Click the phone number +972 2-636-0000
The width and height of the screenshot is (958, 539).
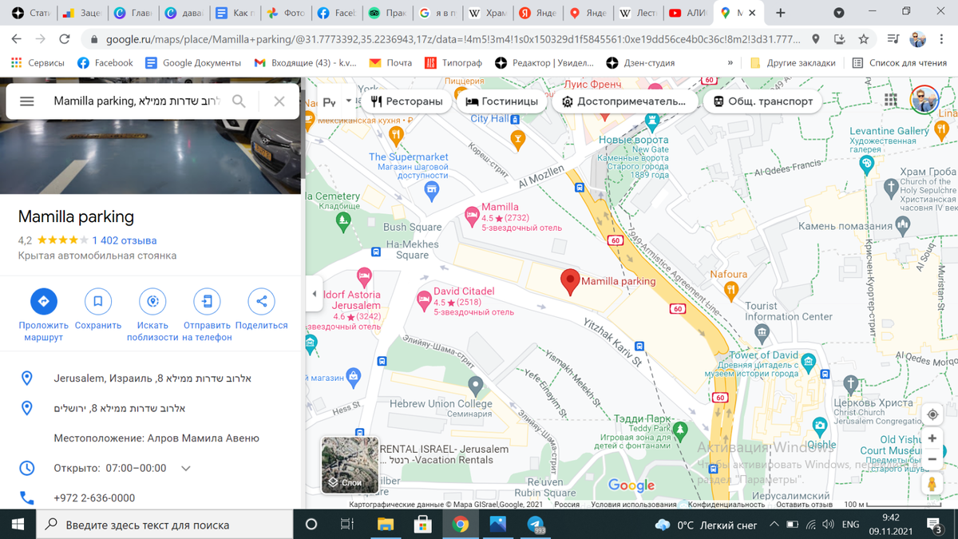(x=94, y=497)
